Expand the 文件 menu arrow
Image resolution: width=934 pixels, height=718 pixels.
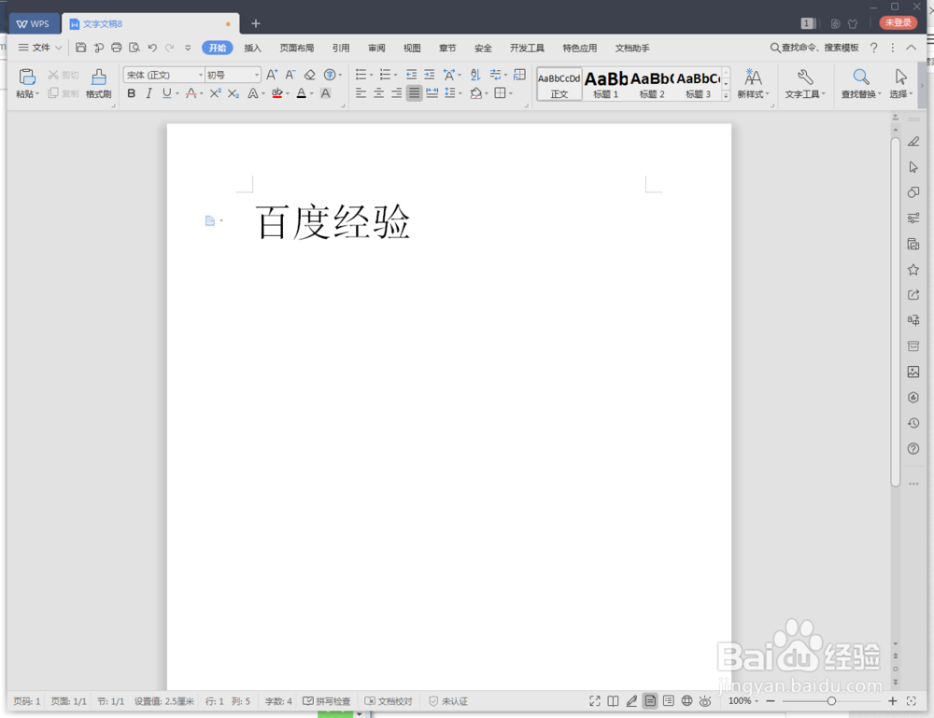[x=58, y=48]
